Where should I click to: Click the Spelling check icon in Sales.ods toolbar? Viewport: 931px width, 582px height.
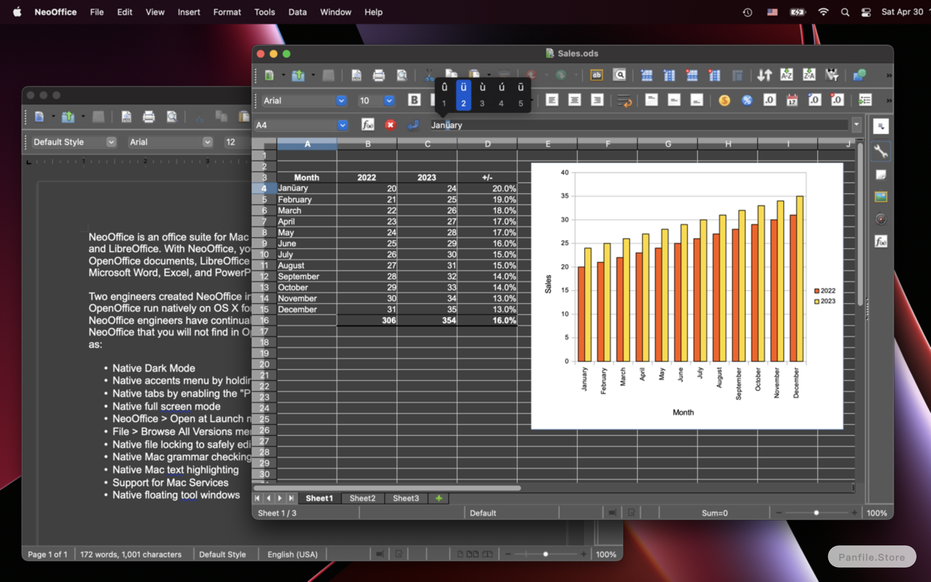pyautogui.click(x=596, y=75)
